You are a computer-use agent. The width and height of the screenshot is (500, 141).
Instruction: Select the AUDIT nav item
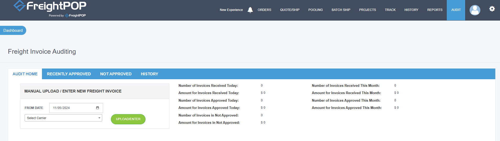456,10
